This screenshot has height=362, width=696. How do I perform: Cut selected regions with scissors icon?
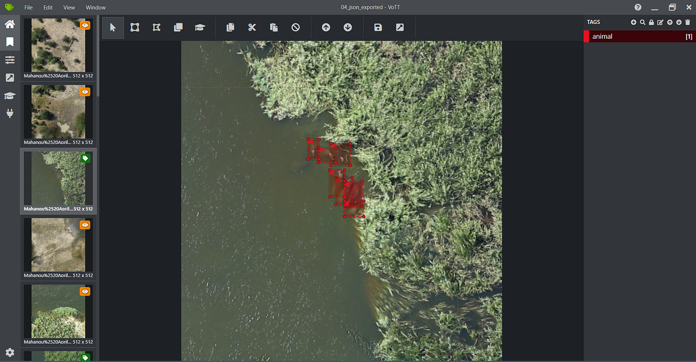[252, 27]
